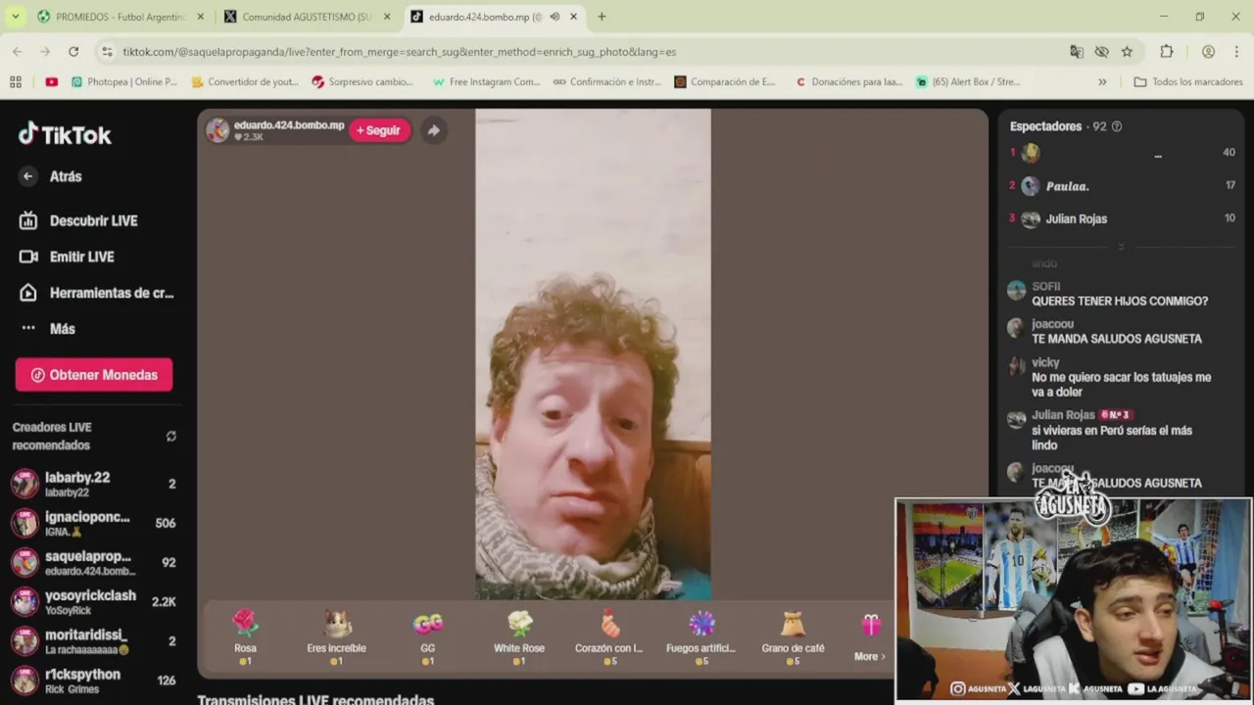Open Herramientas de creador menu item

point(97,293)
